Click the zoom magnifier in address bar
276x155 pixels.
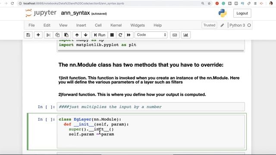point(203,3)
